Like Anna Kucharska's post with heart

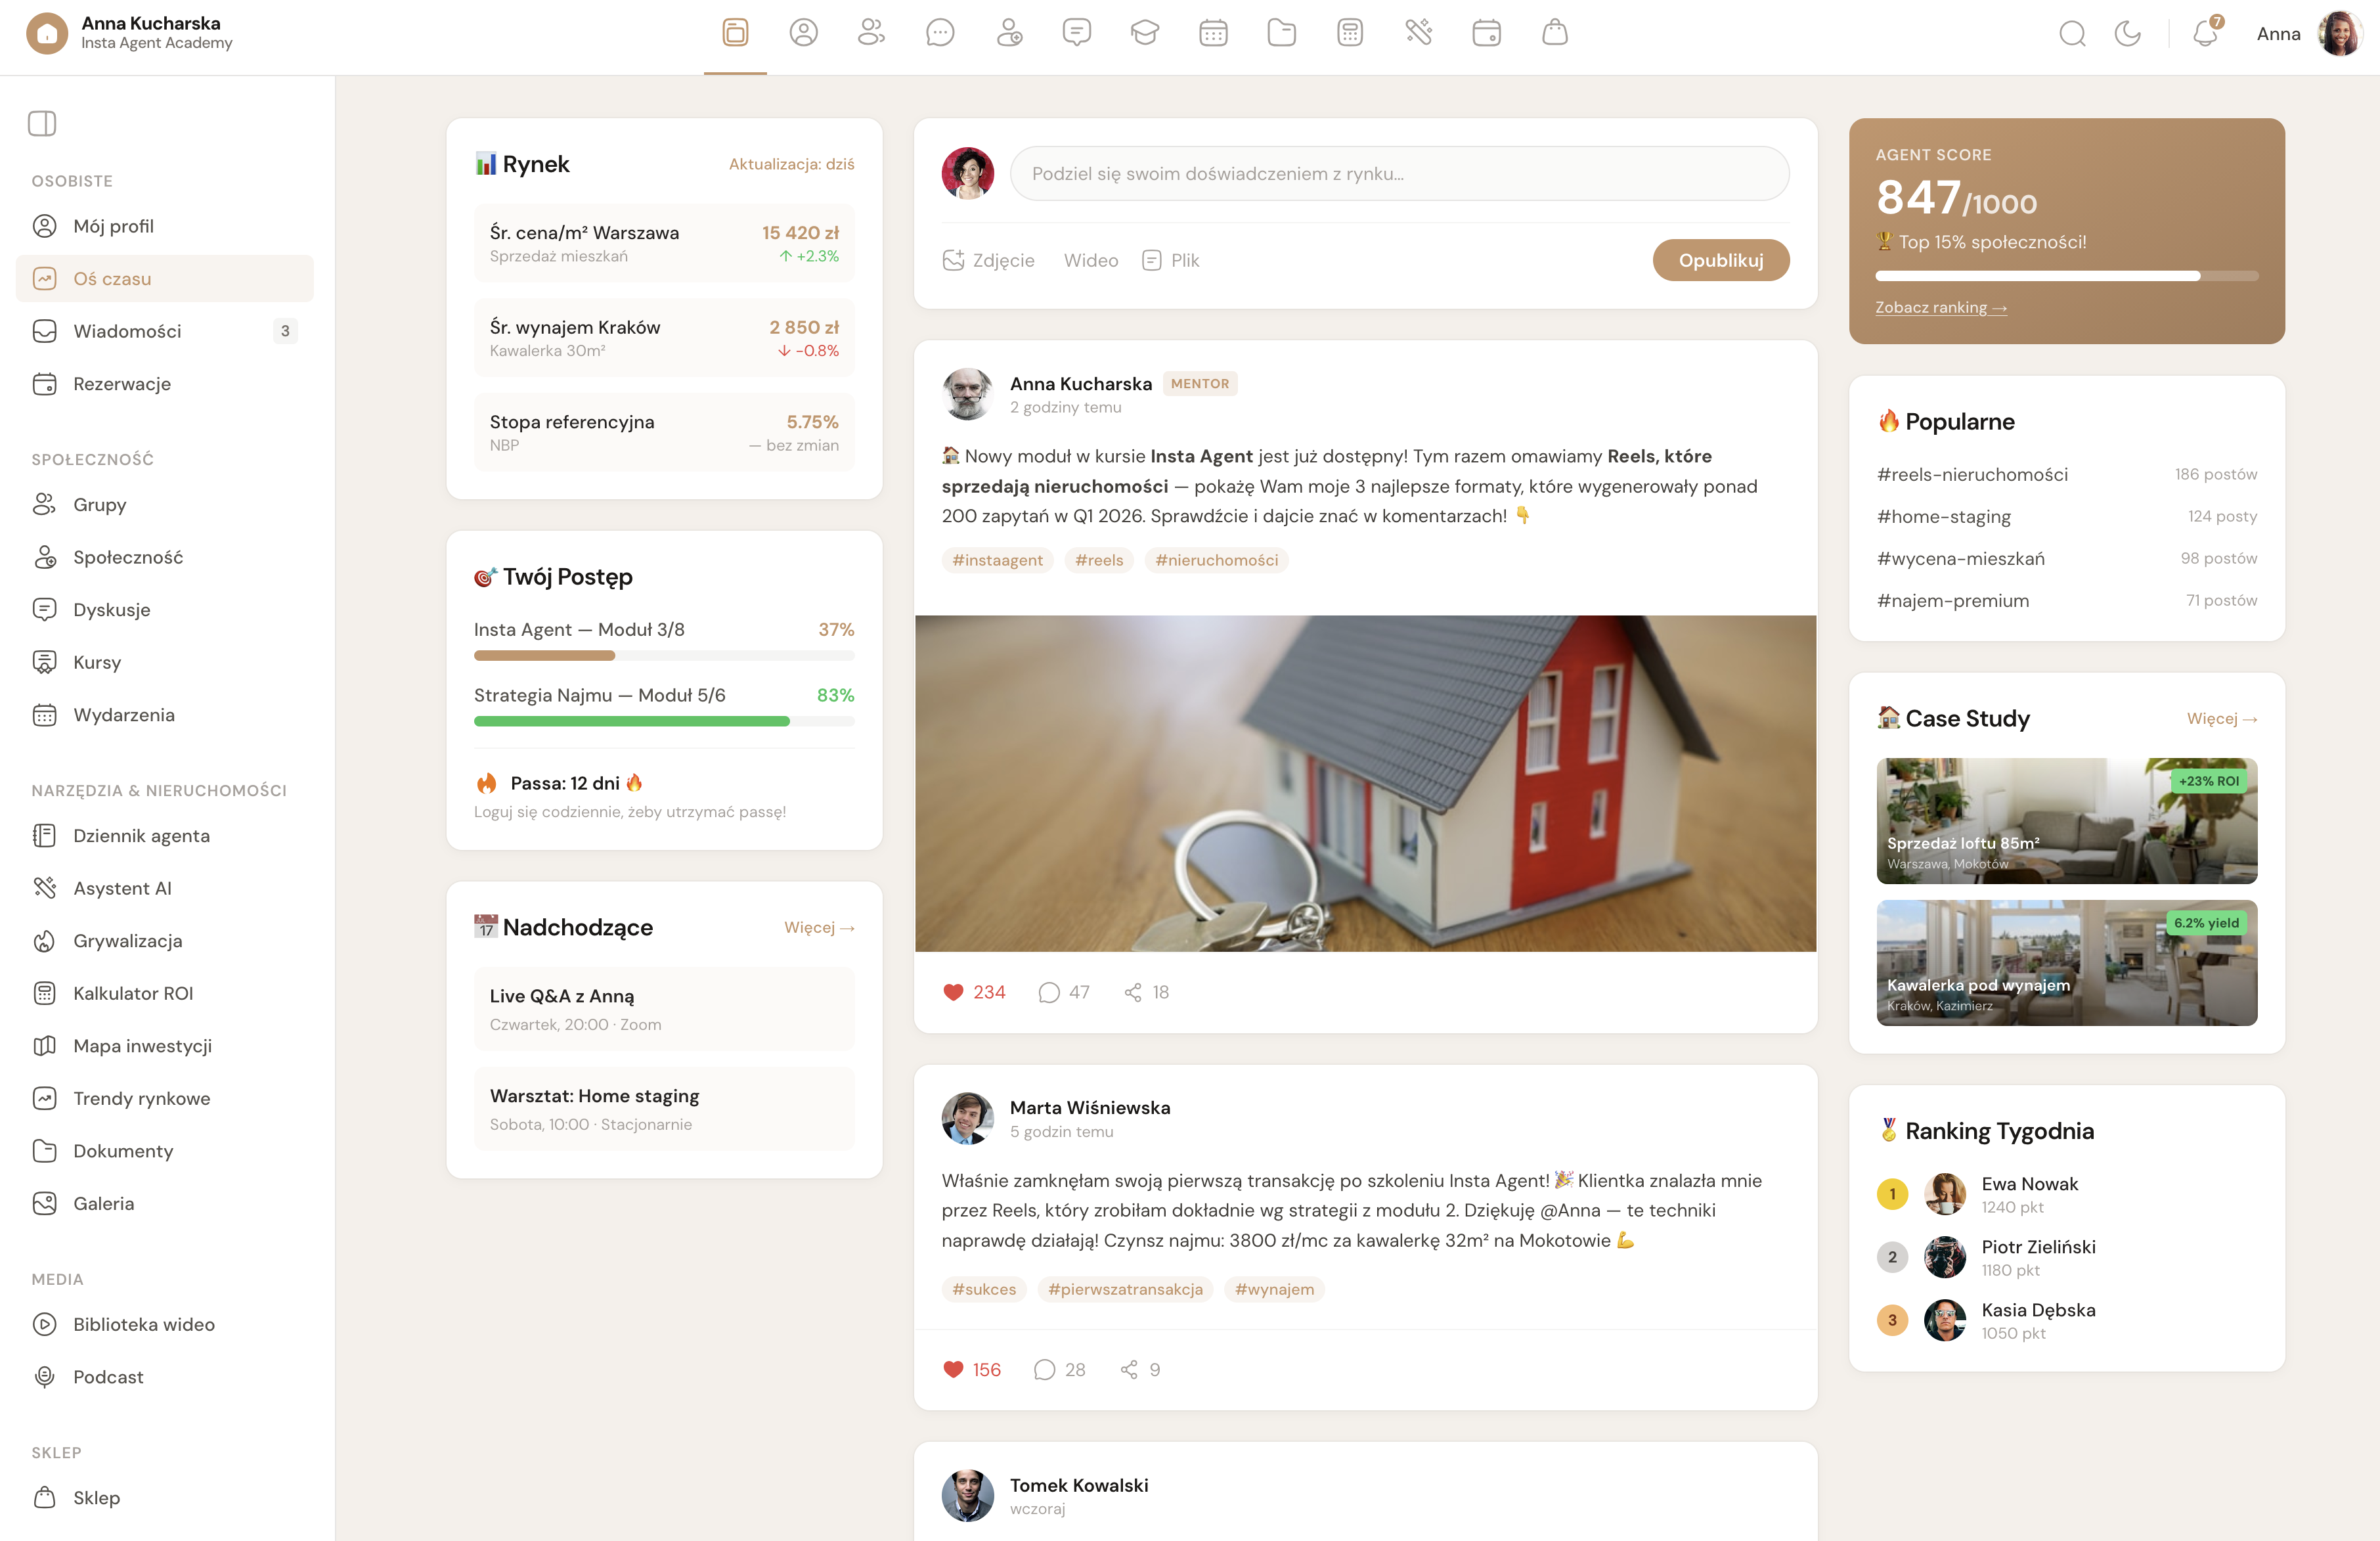(x=953, y=992)
